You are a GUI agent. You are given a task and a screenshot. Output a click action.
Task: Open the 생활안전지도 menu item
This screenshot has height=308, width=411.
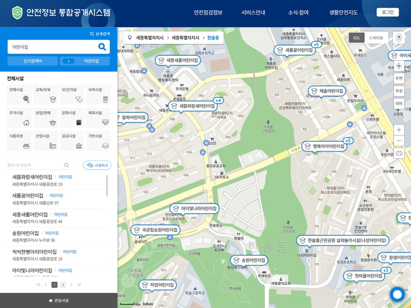pyautogui.click(x=343, y=12)
